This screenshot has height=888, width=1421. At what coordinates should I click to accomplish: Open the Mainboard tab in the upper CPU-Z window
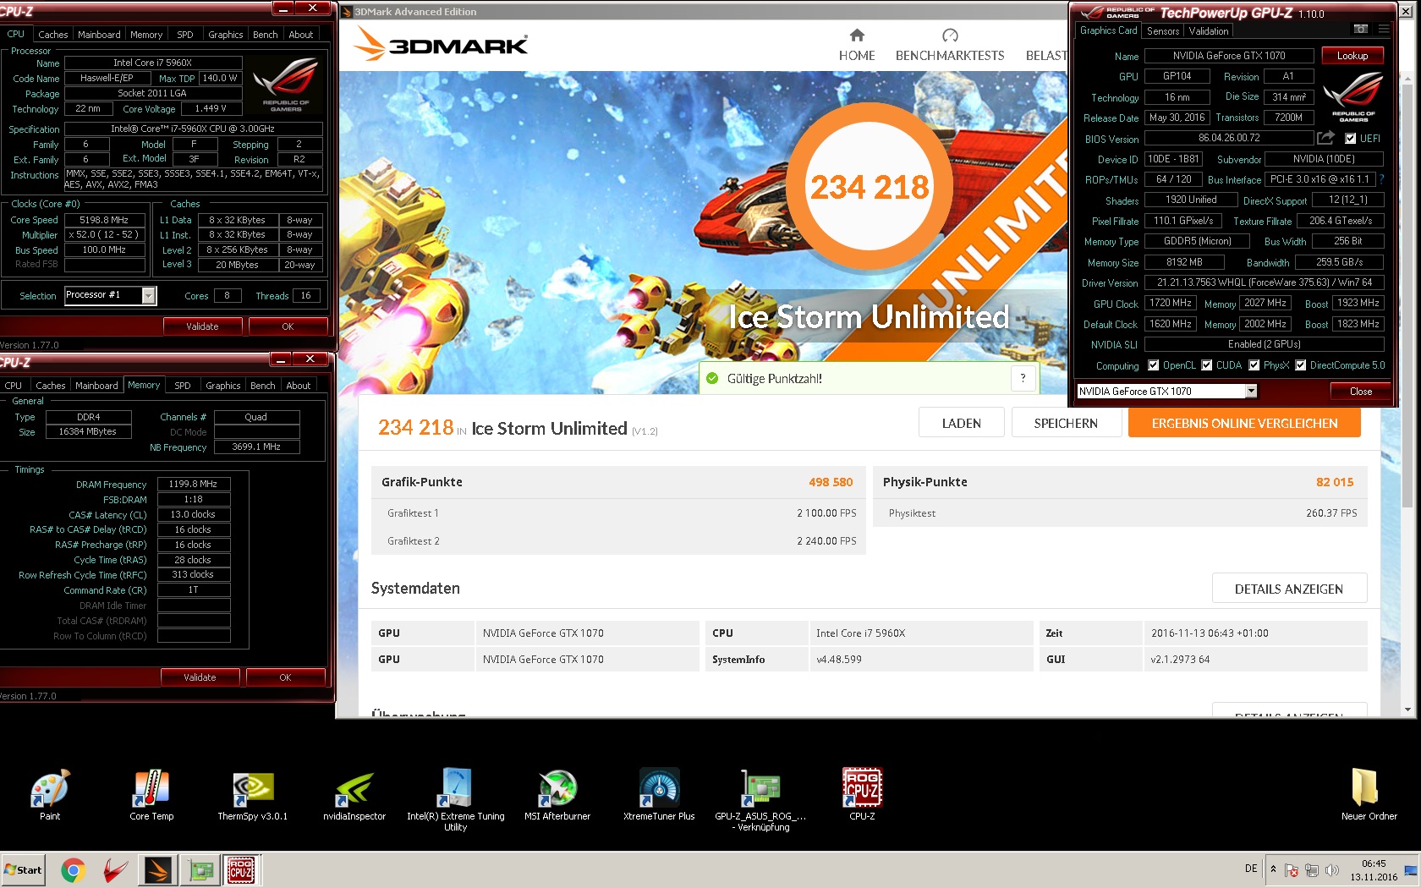99,35
